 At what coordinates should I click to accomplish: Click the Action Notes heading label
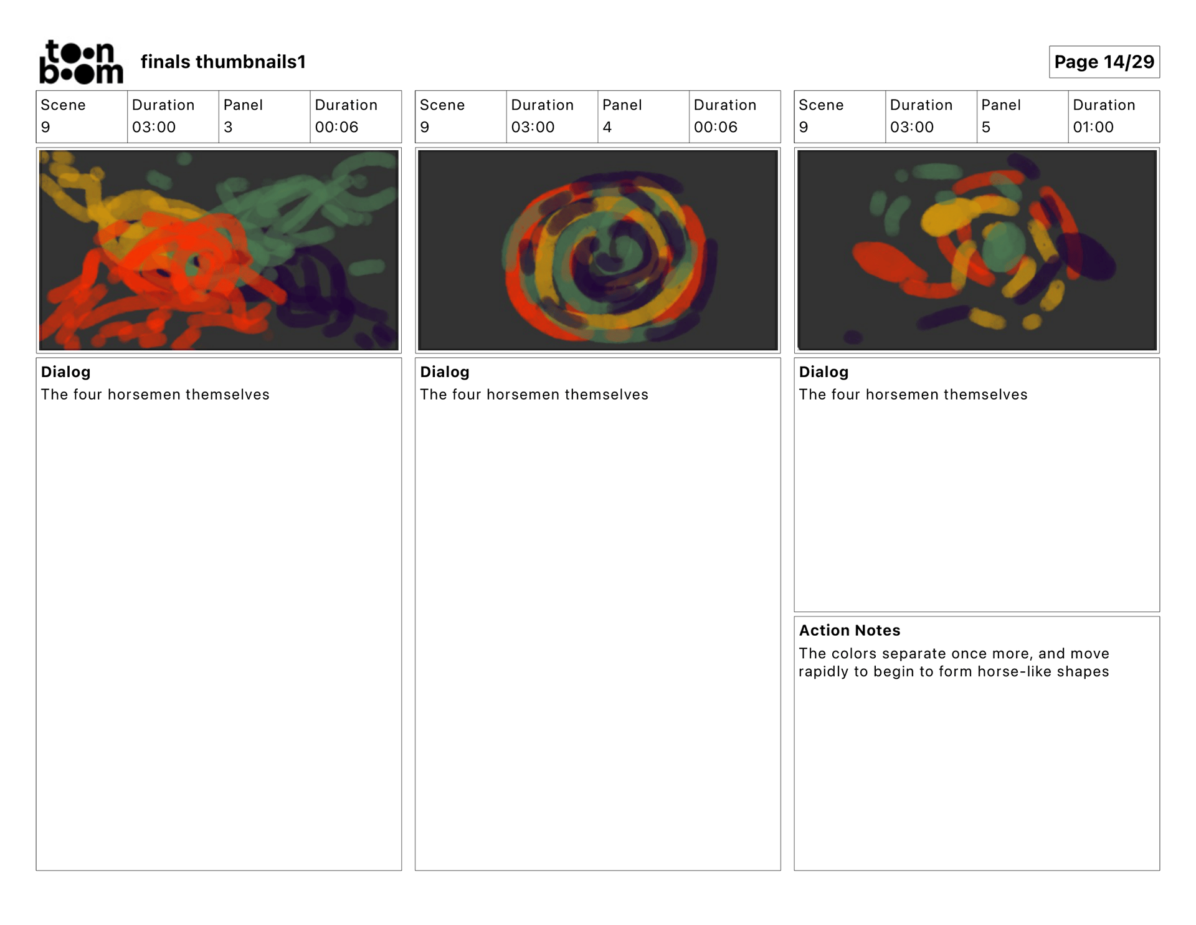(850, 630)
